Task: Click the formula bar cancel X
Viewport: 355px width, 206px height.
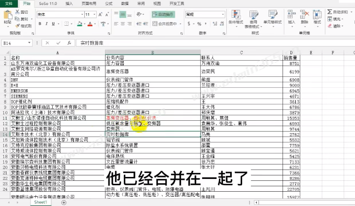Action: (47, 43)
